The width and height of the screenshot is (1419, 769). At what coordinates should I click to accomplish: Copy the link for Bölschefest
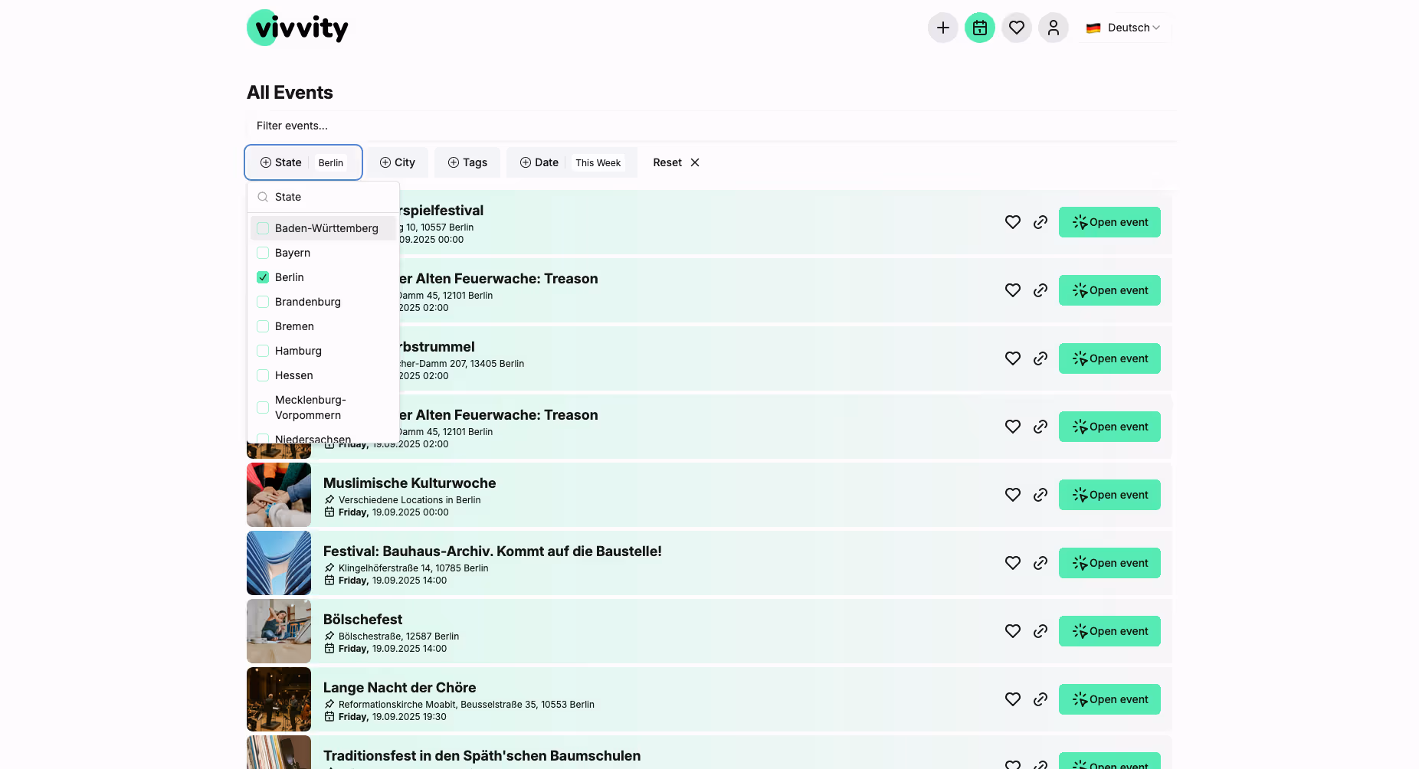(x=1040, y=631)
